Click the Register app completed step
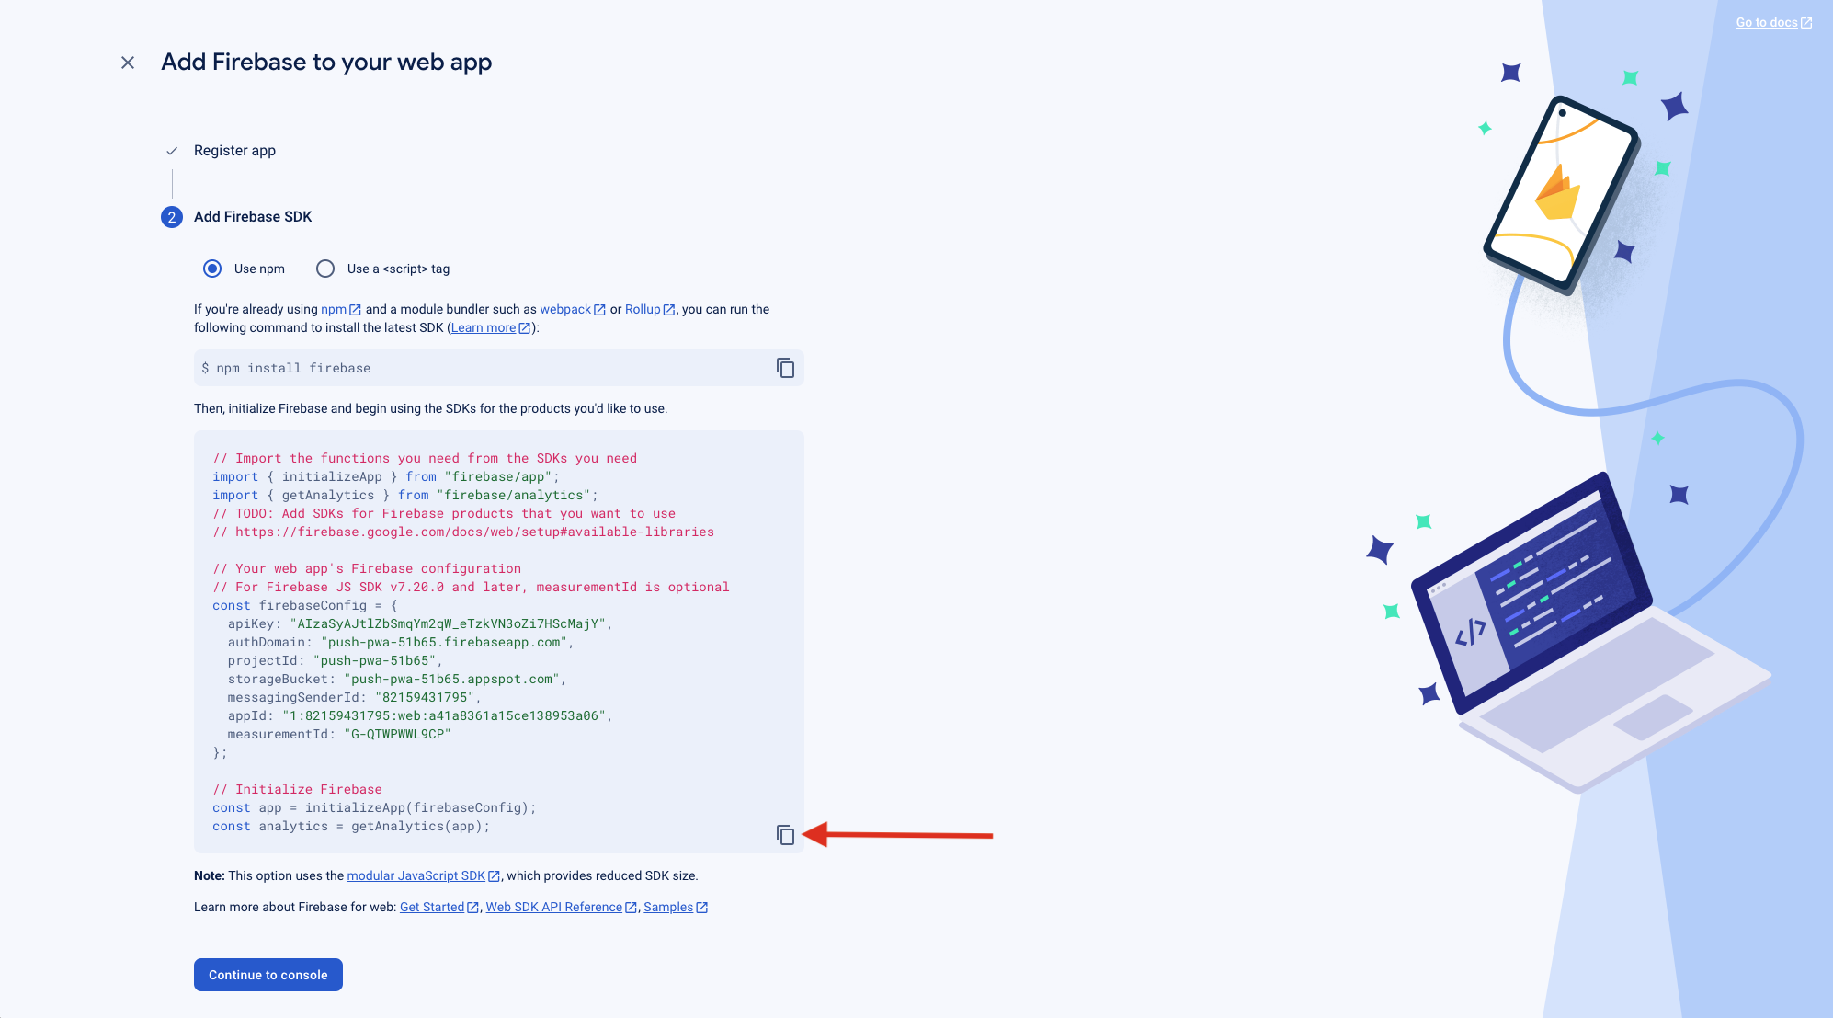This screenshot has height=1018, width=1833. [x=234, y=151]
